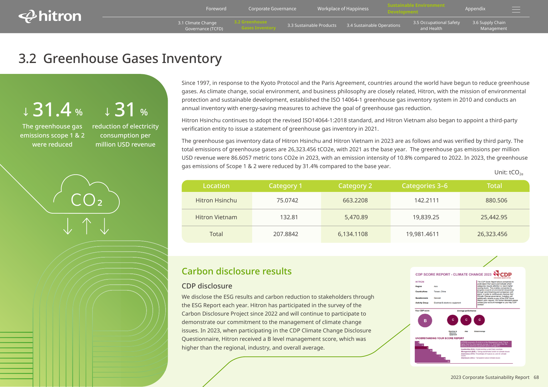The image size is (548, 387).
Task: Open 3.1 Climate Change Governance (TCFD)
Action: pos(201,26)
